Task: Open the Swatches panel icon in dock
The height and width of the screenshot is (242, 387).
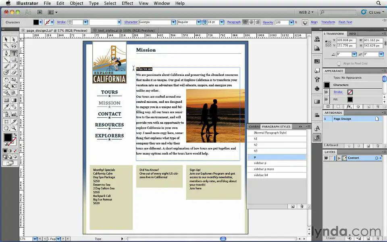Action: tap(317, 61)
